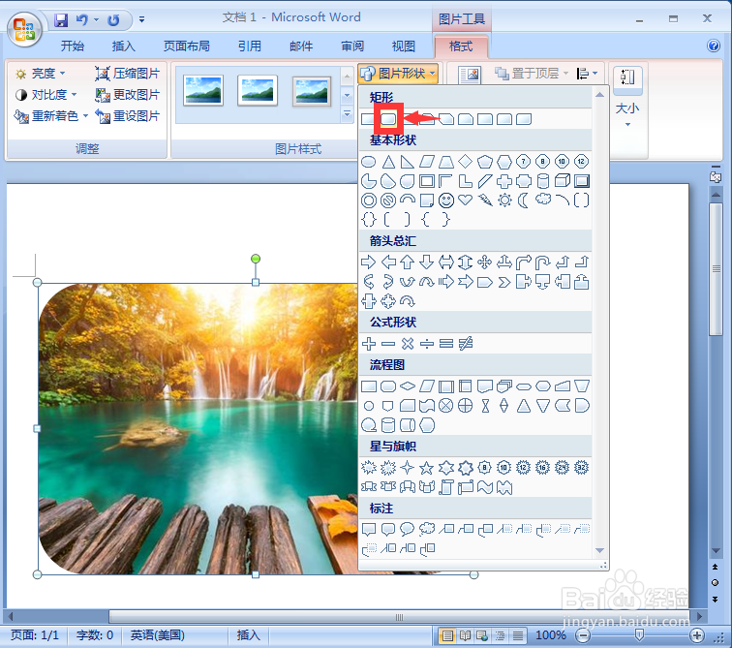Image resolution: width=732 pixels, height=648 pixels.
Task: Choose the flowchart decision diamond shape
Action: 408,386
